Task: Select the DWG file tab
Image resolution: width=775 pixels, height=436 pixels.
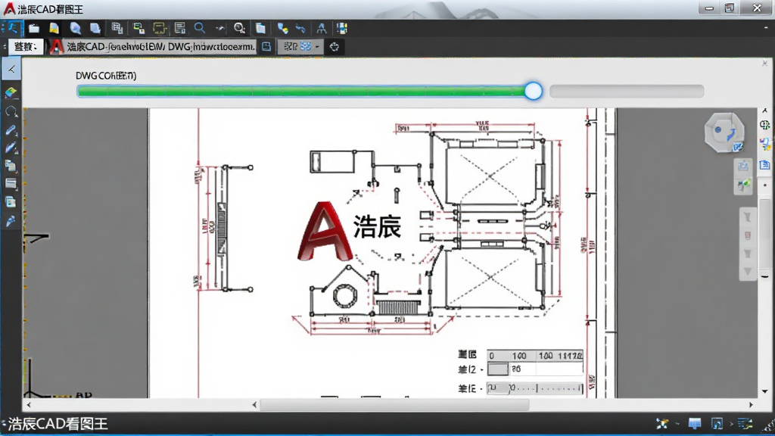Action: pos(153,46)
